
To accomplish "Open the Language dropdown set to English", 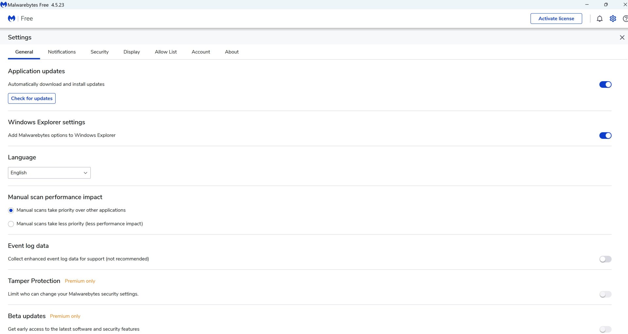I will (x=49, y=173).
